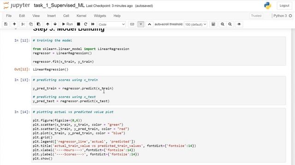The height and width of the screenshot is (165, 295).
Task: Click the Logout button
Action: tap(284, 5)
